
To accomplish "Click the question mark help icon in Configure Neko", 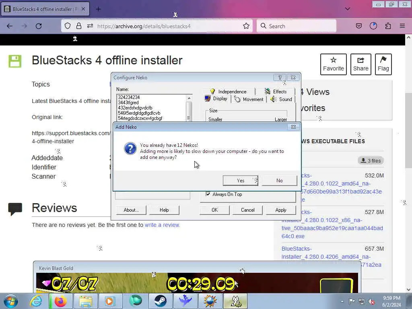I will pos(280,78).
